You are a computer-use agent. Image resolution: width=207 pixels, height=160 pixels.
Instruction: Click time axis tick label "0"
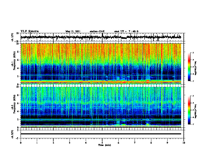pyautogui.click(x=21, y=143)
